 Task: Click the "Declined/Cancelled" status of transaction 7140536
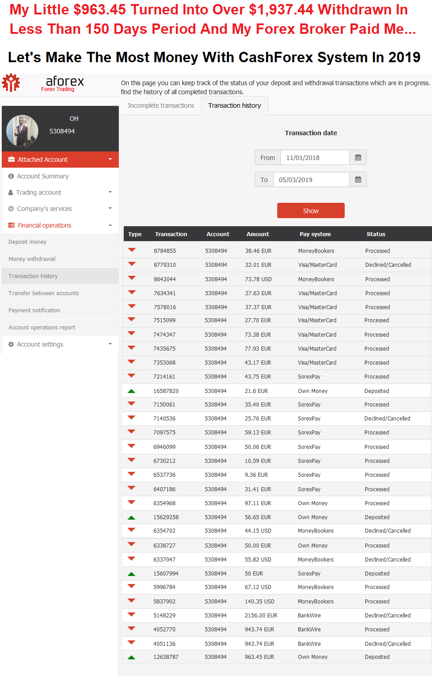pyautogui.click(x=387, y=419)
